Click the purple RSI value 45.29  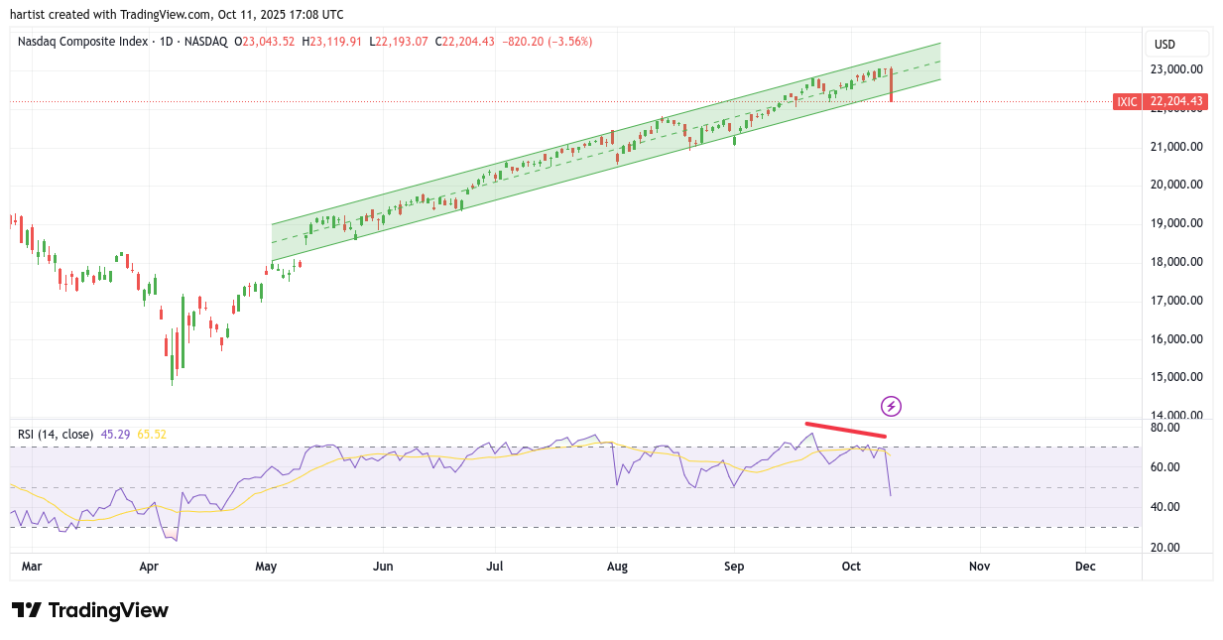click(x=116, y=434)
